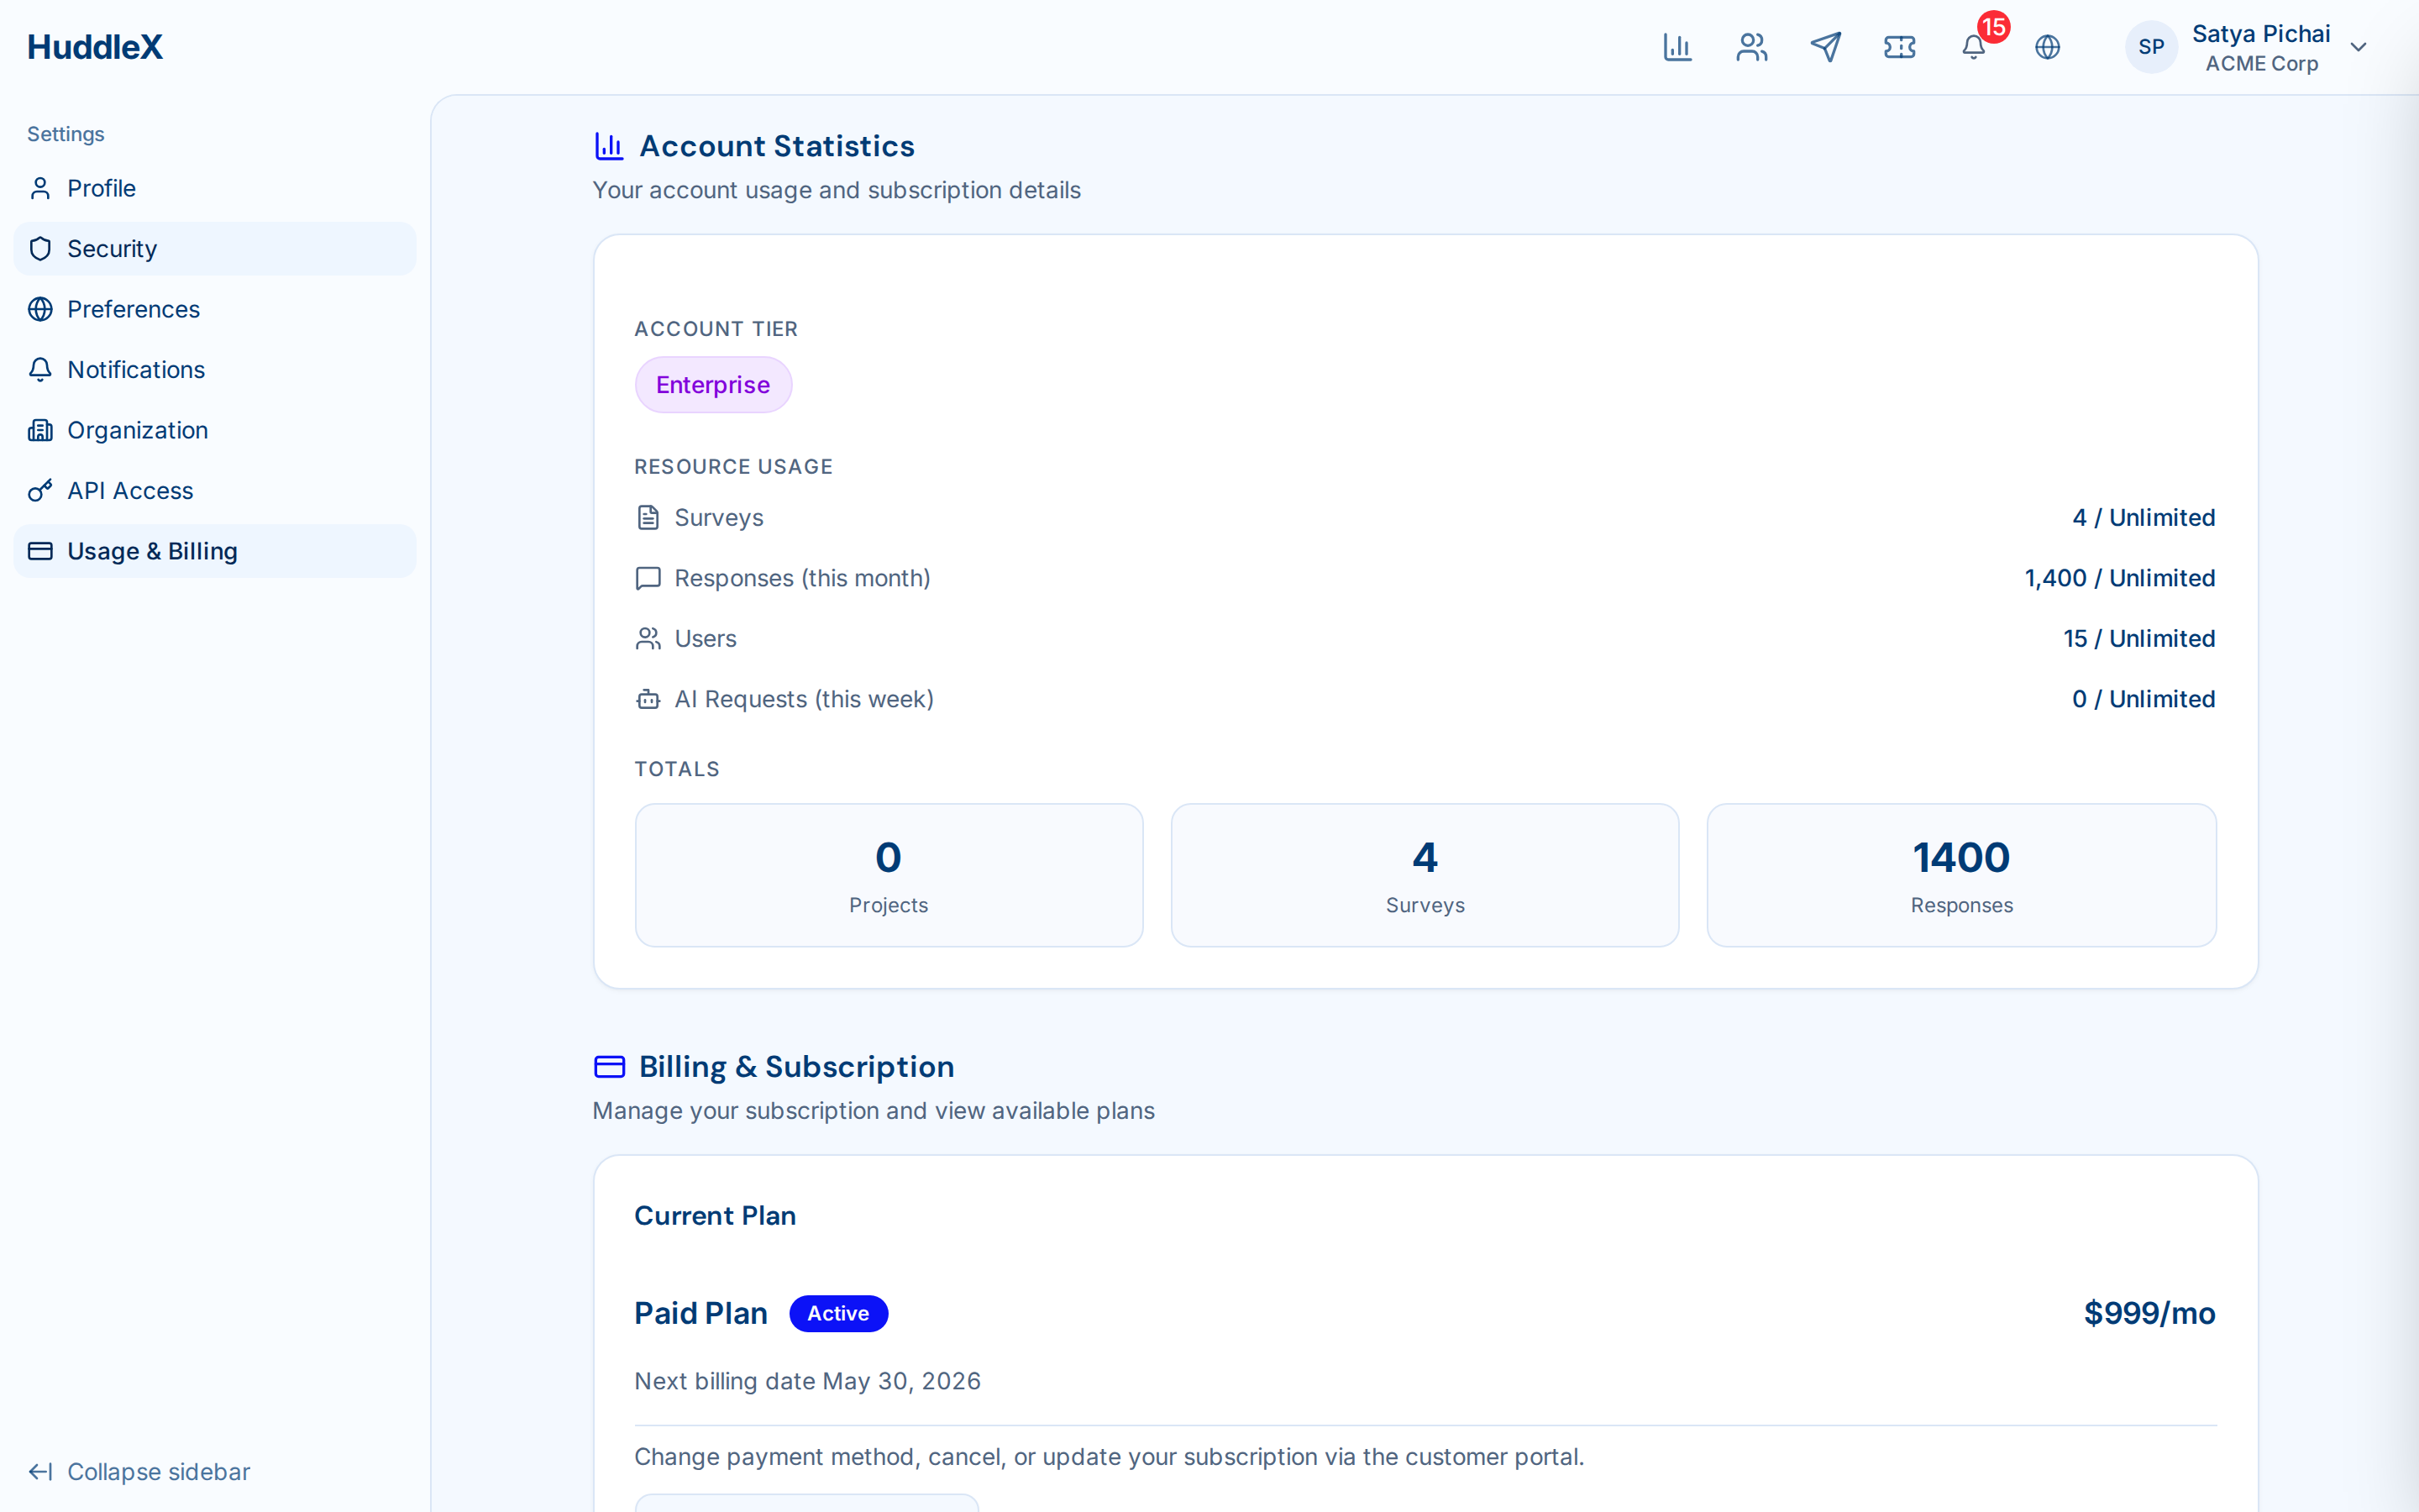Open Security settings
The image size is (2419, 1512).
coord(215,249)
